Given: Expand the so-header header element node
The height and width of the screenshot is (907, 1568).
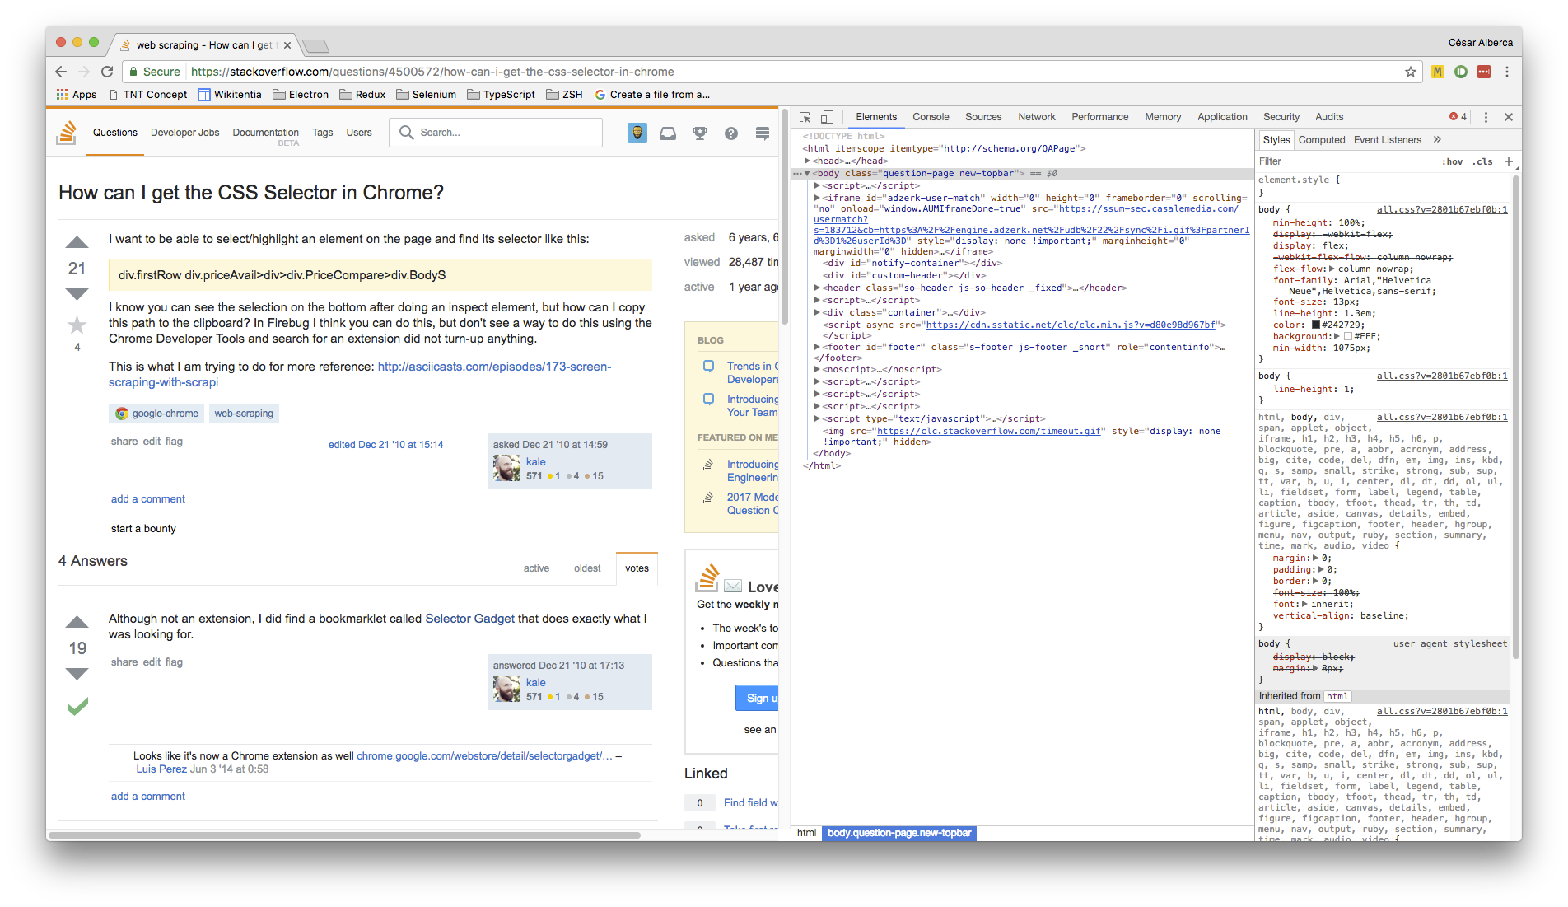Looking at the screenshot, I should point(817,288).
